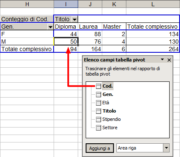Screen dimensions: 180x157
Task: Select the Stipendio field icon
Action: (99, 119)
